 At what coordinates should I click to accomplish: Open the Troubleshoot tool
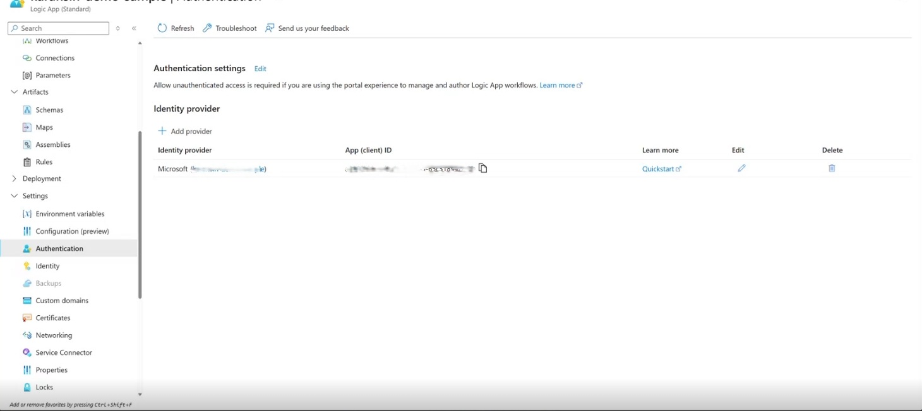[x=229, y=28]
